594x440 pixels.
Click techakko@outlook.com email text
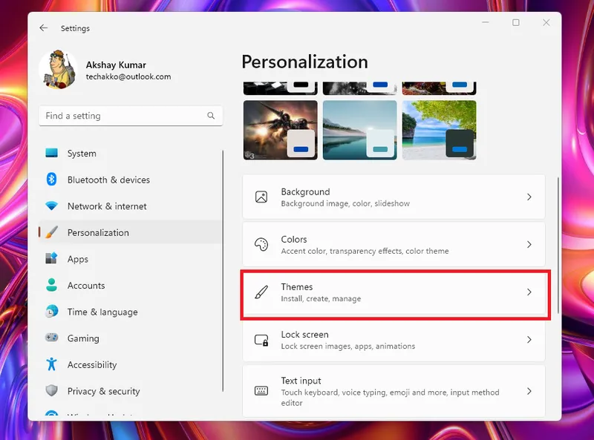click(x=128, y=76)
